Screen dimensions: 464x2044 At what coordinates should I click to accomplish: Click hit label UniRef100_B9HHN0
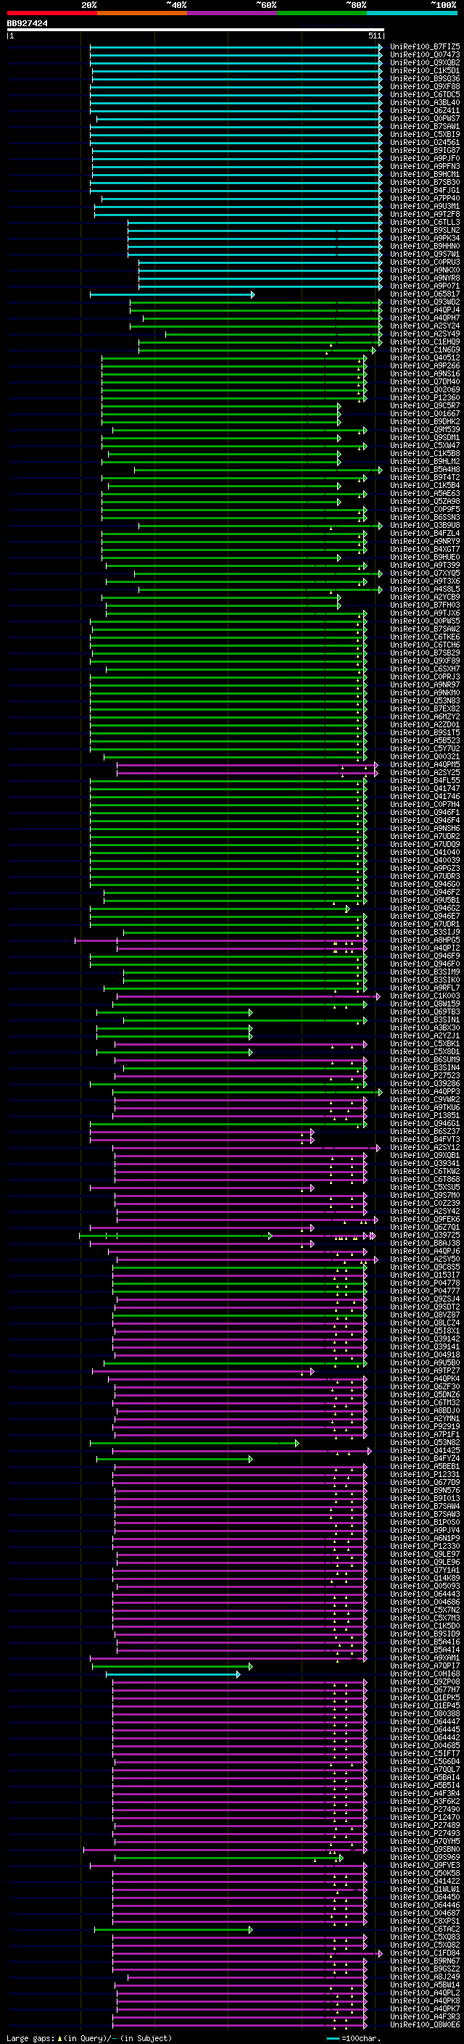pos(425,246)
